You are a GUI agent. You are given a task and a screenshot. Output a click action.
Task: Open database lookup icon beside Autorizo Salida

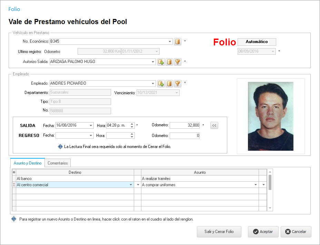(x=169, y=62)
